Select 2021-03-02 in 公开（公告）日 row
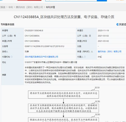This screenshot has width=126, height=122. tap(103, 36)
